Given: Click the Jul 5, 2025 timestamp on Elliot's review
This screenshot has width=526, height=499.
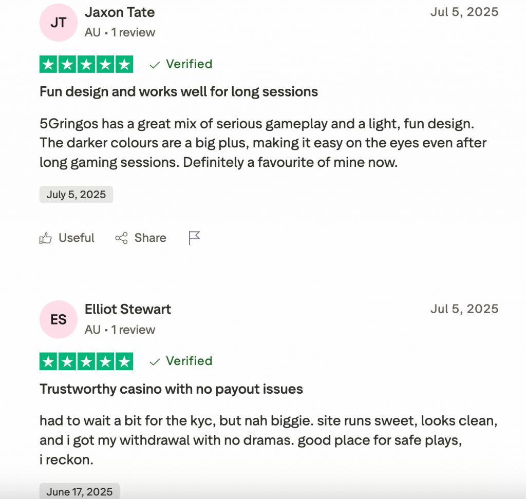Looking at the screenshot, I should tap(464, 309).
